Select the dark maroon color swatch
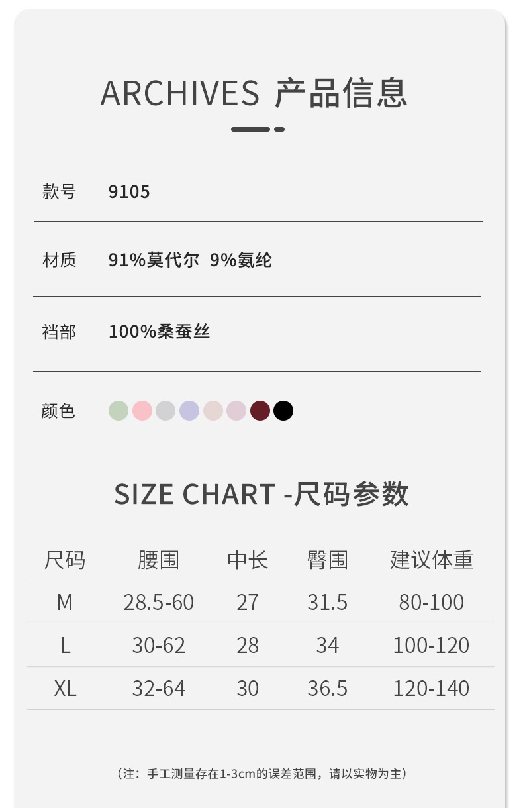 click(x=260, y=411)
